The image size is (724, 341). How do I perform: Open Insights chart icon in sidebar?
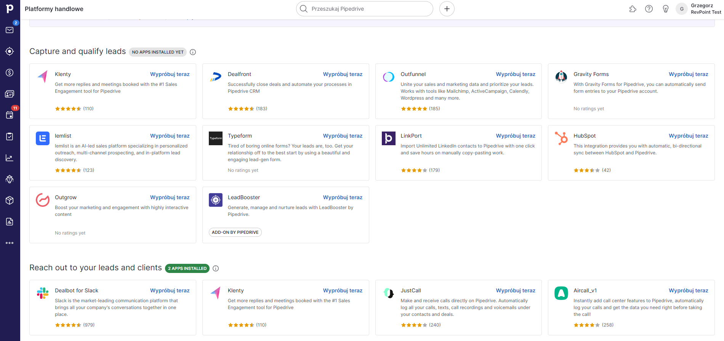[10, 158]
